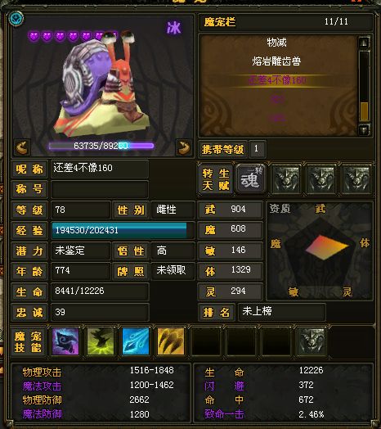The image size is (381, 429).
Task: Click the blue 经验 experience bar
Action: pyautogui.click(x=119, y=230)
